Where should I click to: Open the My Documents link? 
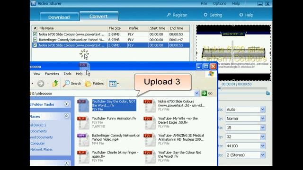38,131
